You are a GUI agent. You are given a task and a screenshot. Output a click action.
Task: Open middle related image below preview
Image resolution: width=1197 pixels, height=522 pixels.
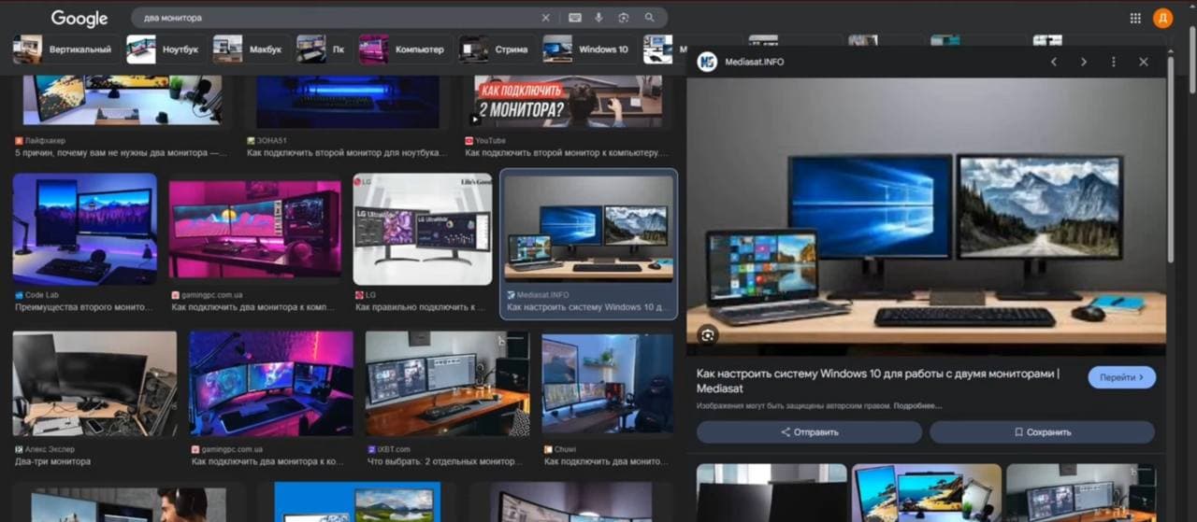[927, 493]
